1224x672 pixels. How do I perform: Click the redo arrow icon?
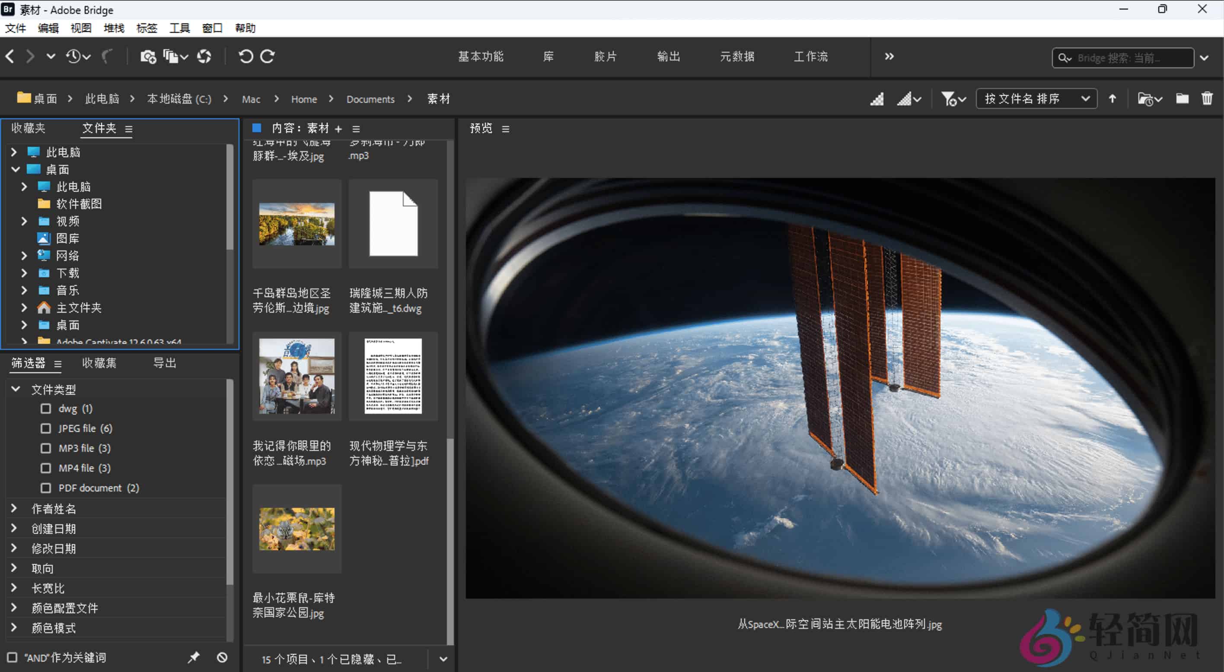[x=268, y=56]
